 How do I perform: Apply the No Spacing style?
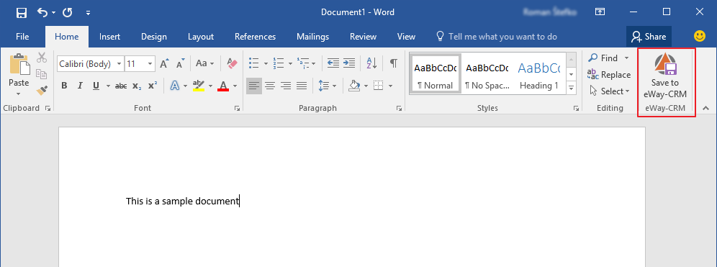tap(487, 74)
